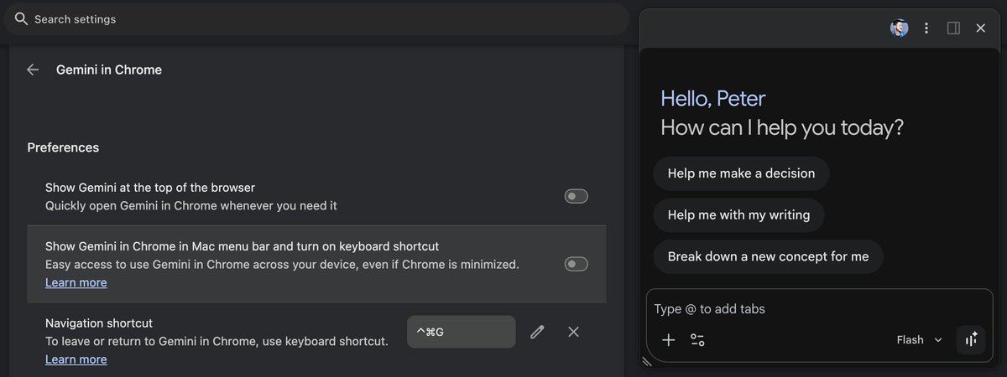Edit navigation shortcut with pencil icon
The width and height of the screenshot is (1007, 377).
[x=537, y=332]
